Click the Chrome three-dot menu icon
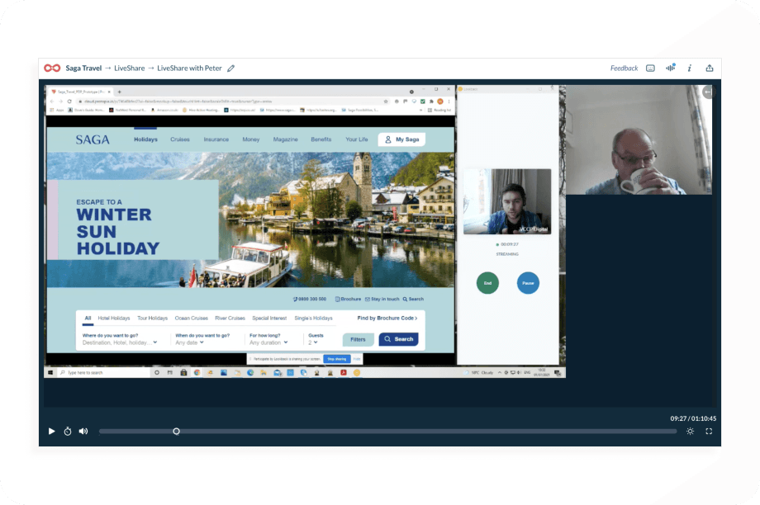 pos(449,101)
